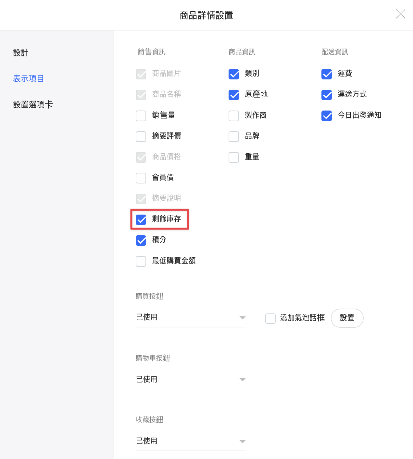
Task: Uncheck the 剩餘庫存 checkbox
Action: coord(141,219)
